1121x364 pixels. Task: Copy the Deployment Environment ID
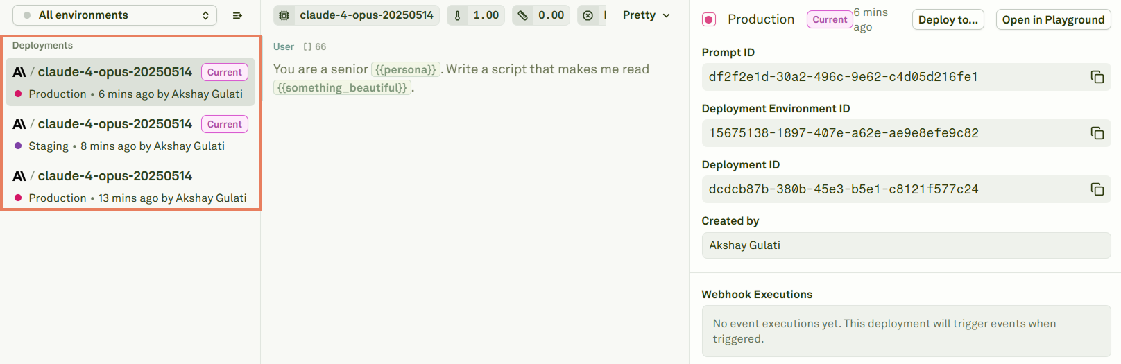pos(1097,133)
